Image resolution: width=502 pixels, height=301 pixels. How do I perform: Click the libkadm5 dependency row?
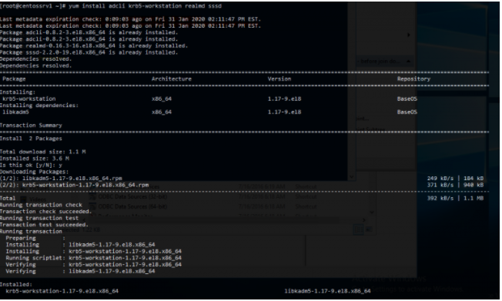click(209, 112)
